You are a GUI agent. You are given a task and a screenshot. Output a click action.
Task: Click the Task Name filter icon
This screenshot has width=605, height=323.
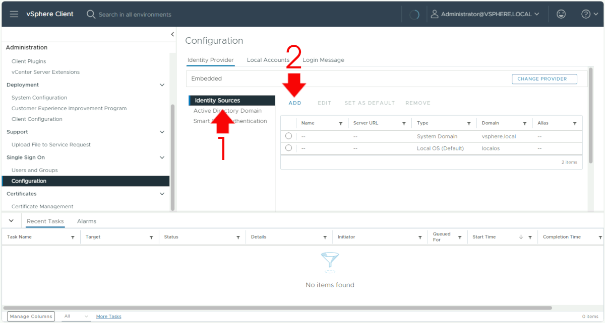pyautogui.click(x=73, y=237)
